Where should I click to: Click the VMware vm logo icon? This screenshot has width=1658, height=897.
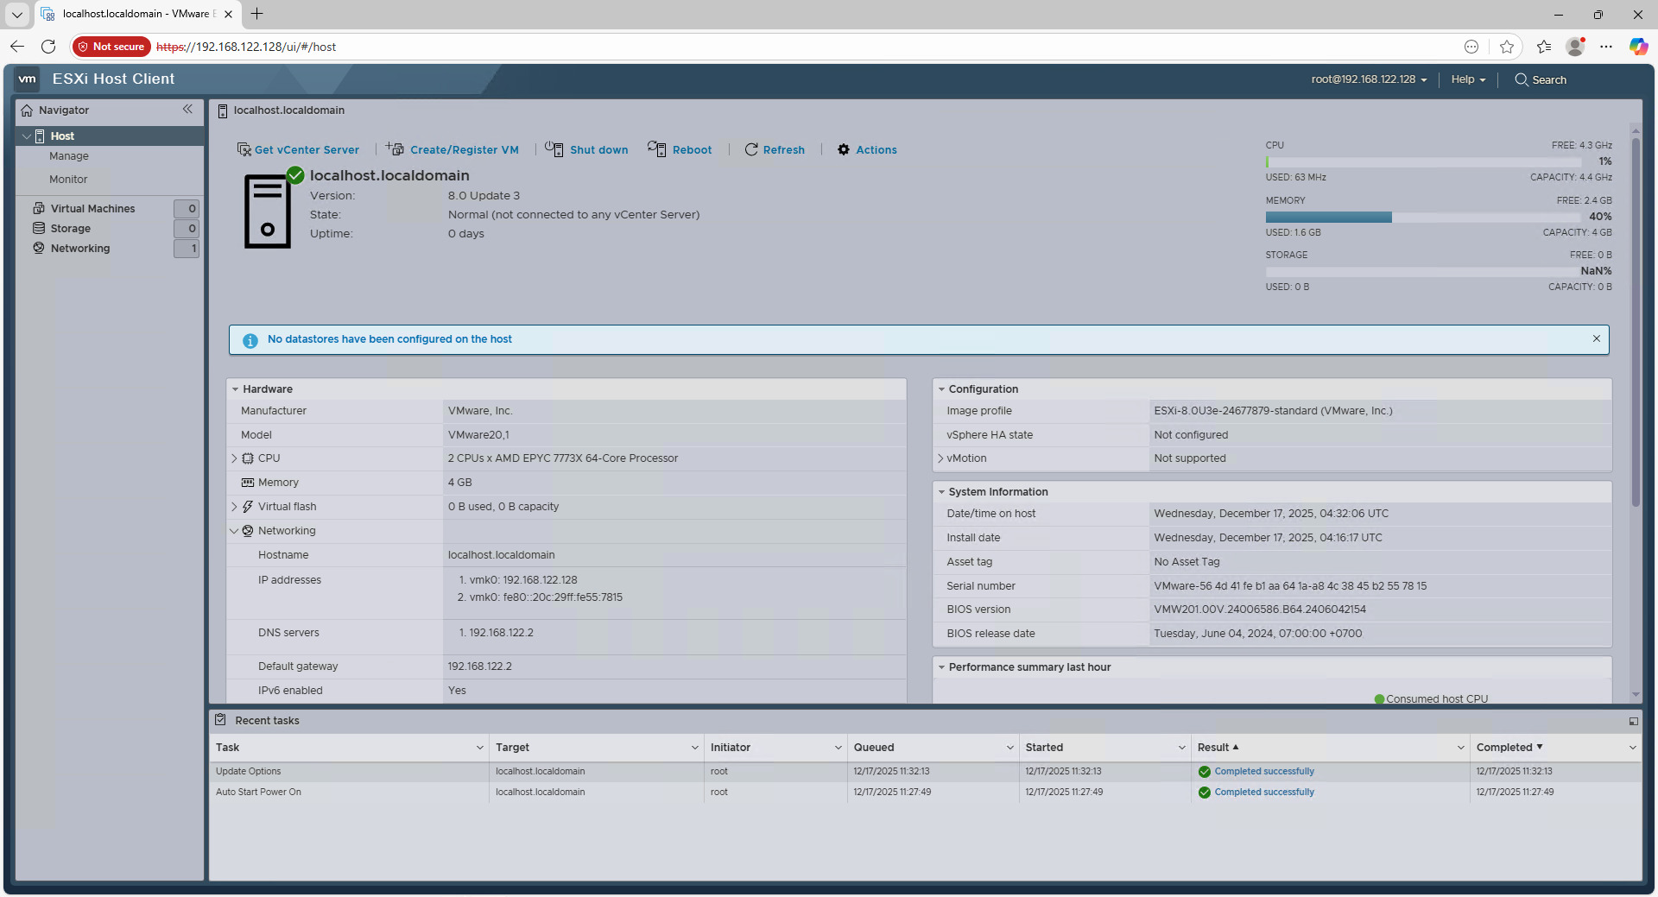(x=28, y=79)
